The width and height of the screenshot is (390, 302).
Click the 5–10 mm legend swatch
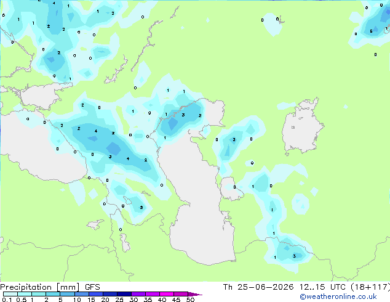coord(67,294)
